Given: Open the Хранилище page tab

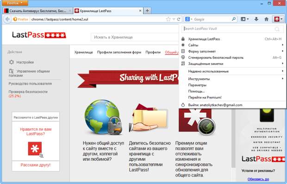Looking at the screenshot, I should [83, 52].
